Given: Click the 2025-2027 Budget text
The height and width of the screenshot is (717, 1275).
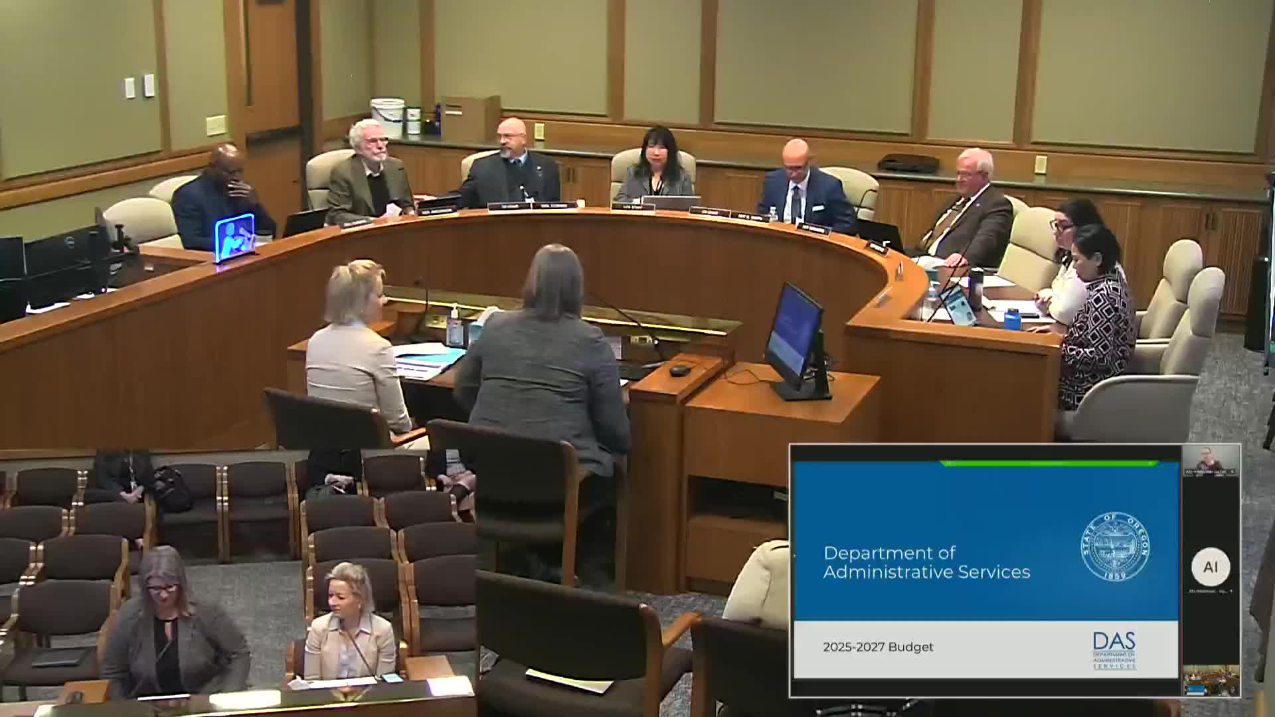Looking at the screenshot, I should [x=878, y=647].
